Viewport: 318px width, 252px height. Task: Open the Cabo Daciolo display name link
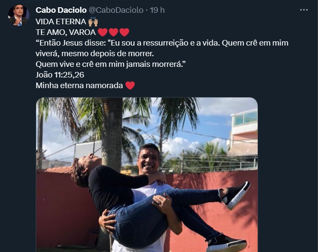tap(61, 10)
